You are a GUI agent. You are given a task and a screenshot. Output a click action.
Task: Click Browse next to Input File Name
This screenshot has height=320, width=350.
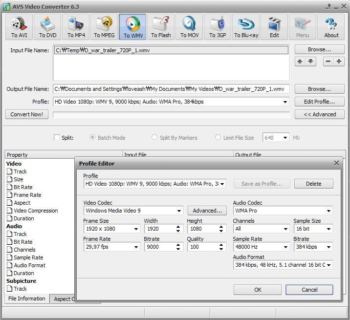[319, 49]
